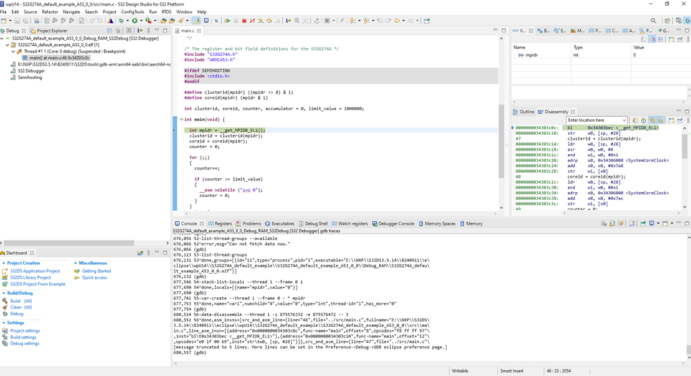Click the Debug bug-icon launch button
691x376 pixels.
(121, 21)
